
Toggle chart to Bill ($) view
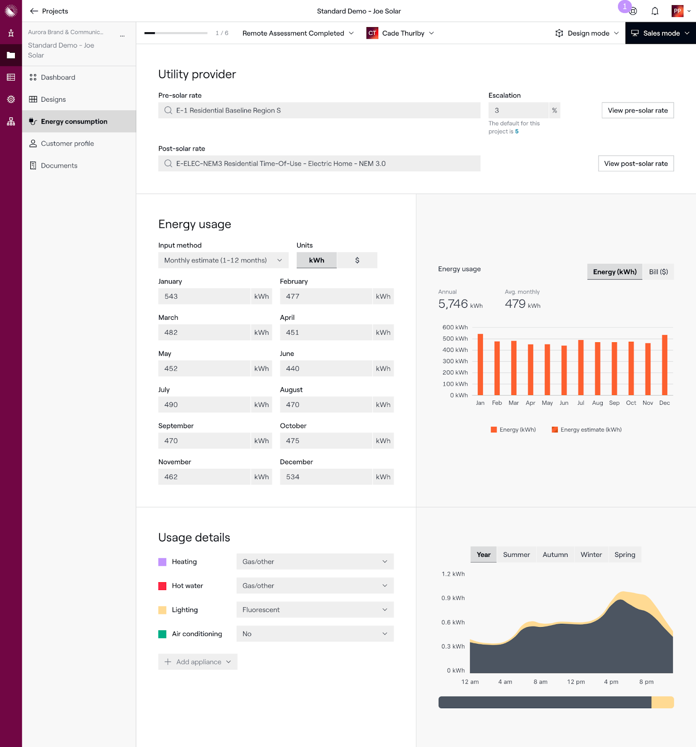pos(658,272)
